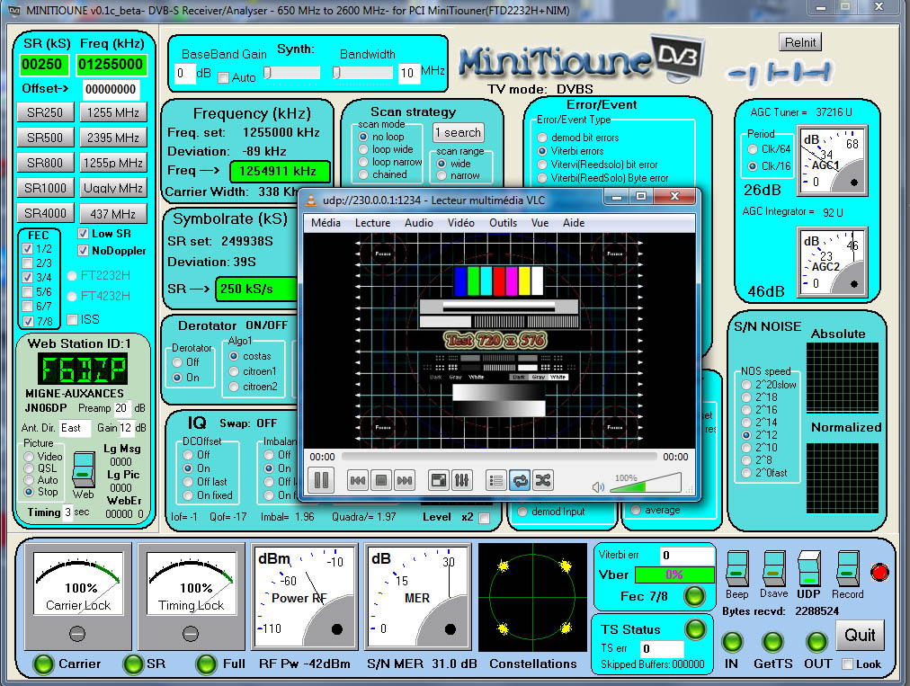910x686 pixels.
Task: Toggle the UDP switch
Action: (809, 569)
